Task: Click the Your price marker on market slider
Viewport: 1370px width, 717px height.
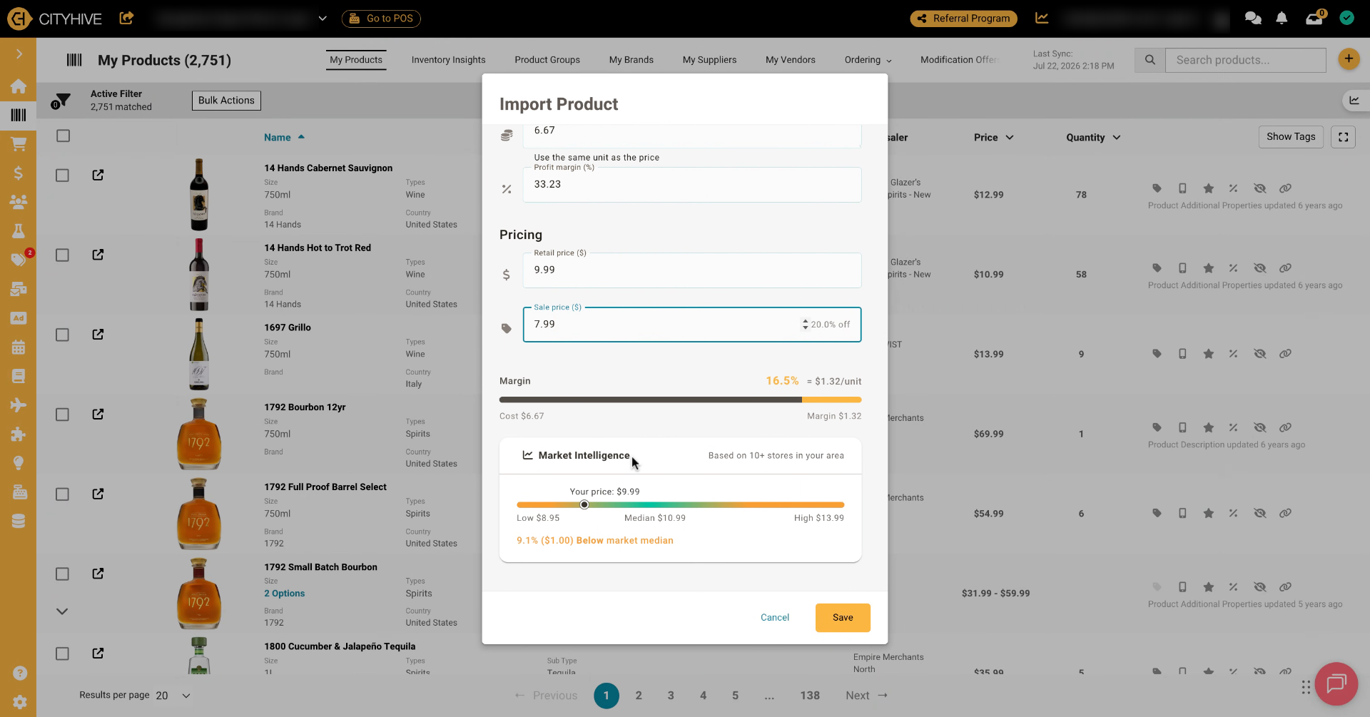Action: 584,504
